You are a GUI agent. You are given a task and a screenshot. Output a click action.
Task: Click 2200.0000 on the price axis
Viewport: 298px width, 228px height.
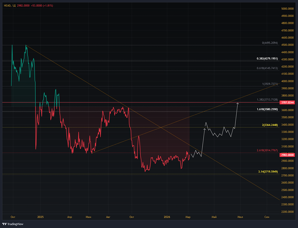(x=288, y=212)
